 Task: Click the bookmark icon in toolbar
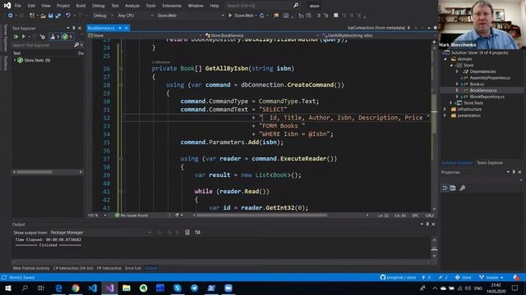pos(336,16)
